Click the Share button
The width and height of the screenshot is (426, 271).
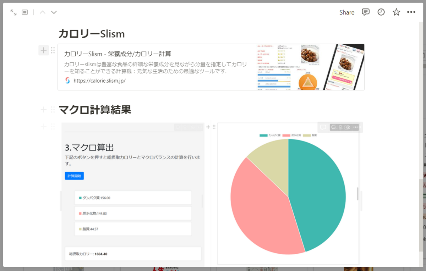pos(347,12)
